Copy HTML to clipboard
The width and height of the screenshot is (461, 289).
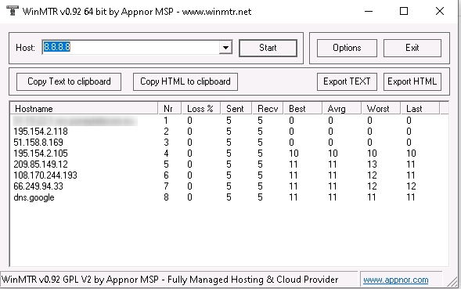coord(185,81)
